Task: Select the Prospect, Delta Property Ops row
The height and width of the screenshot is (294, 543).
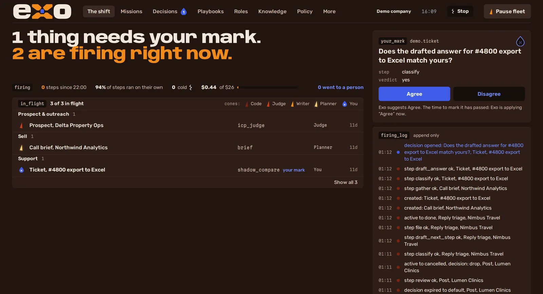Action: (188, 125)
